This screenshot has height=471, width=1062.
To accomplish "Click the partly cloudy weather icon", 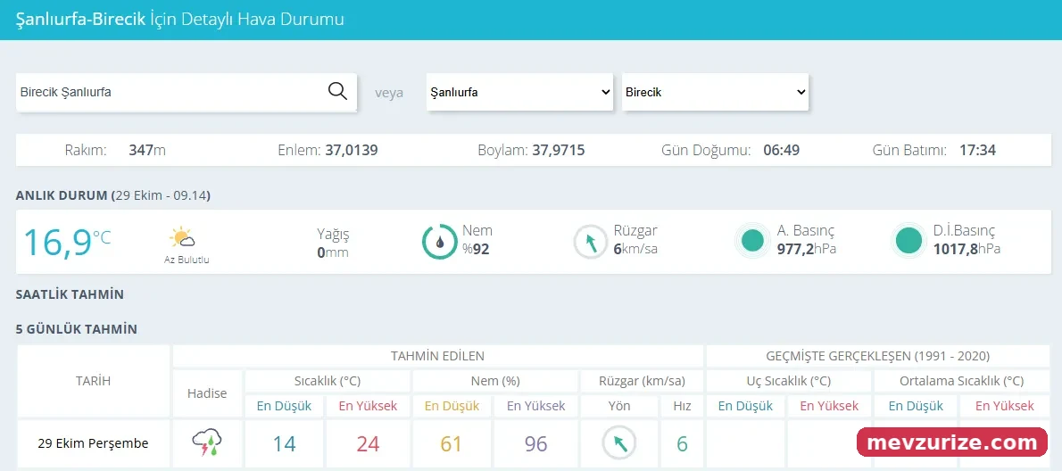I will [182, 238].
